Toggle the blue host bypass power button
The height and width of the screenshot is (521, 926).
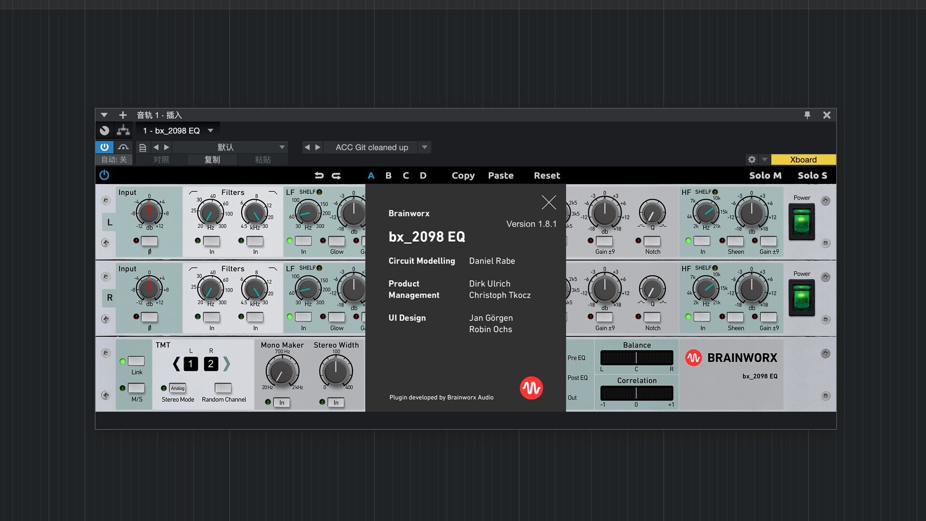[104, 147]
